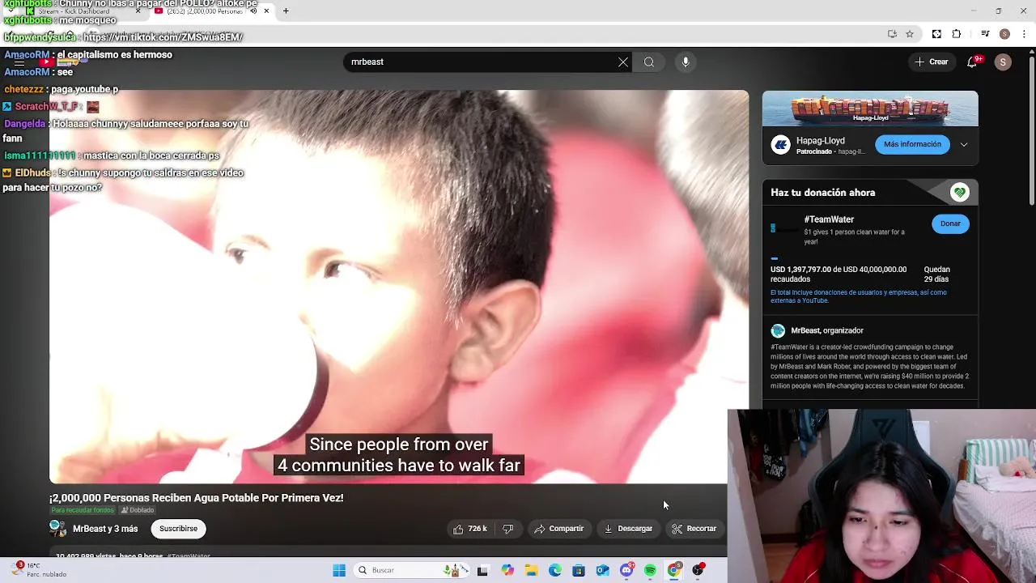Viewport: 1036px width, 583px height.
Task: Open the #TeamWater fundraiser link
Action: [x=829, y=219]
